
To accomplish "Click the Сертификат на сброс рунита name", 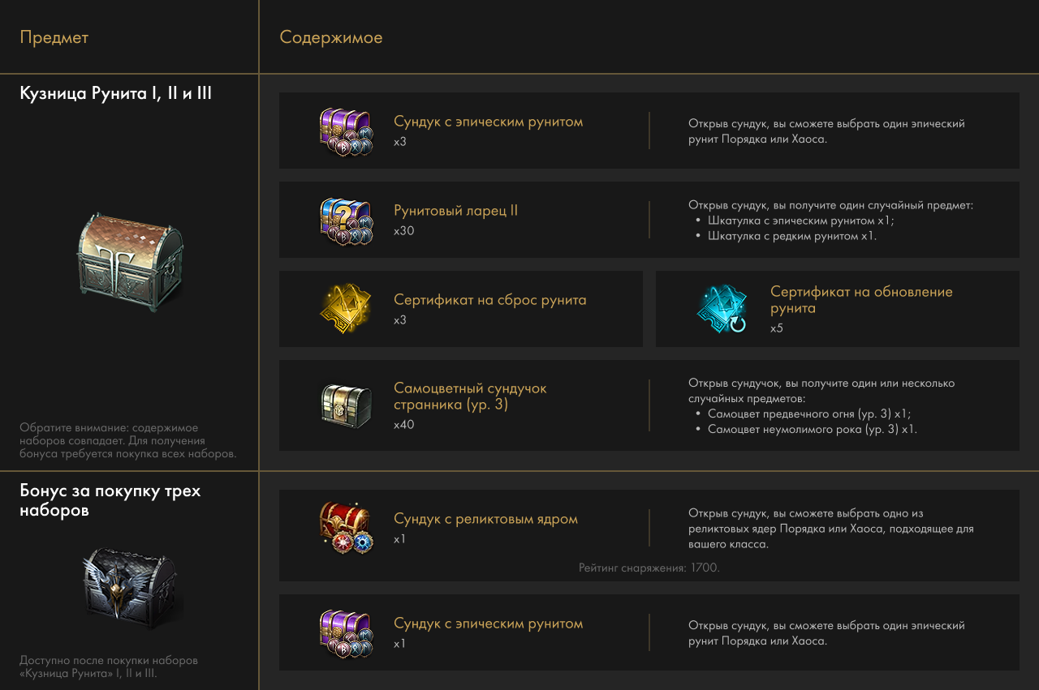I will pos(489,300).
